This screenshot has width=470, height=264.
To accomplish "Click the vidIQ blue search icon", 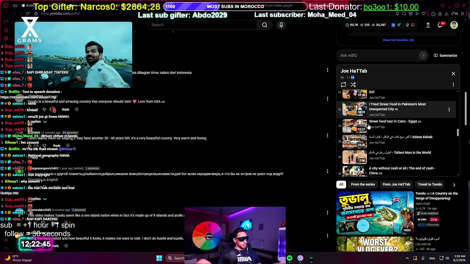I will click(393, 25).
